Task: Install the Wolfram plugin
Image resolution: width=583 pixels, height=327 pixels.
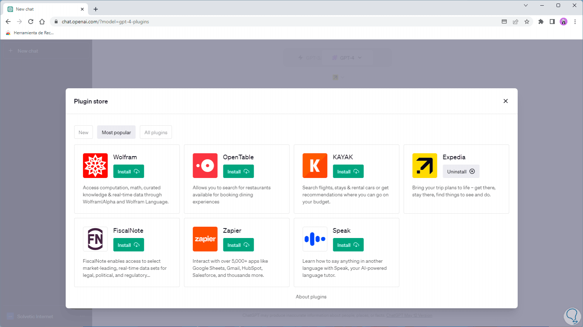Action: [129, 171]
